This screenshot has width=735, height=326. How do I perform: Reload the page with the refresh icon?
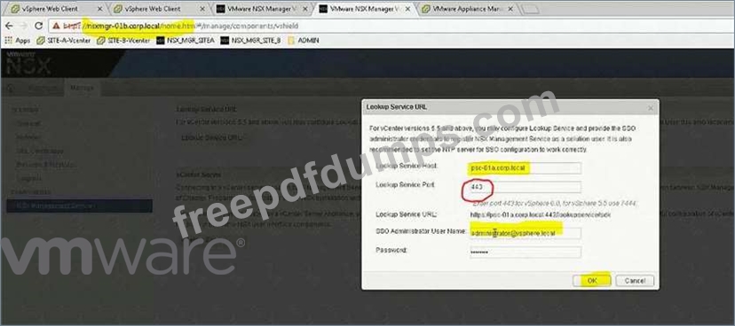(x=39, y=26)
